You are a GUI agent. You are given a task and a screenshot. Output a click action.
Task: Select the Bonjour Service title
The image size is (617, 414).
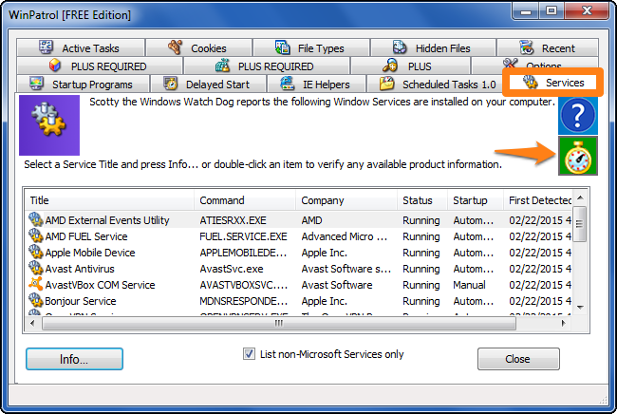tap(81, 301)
